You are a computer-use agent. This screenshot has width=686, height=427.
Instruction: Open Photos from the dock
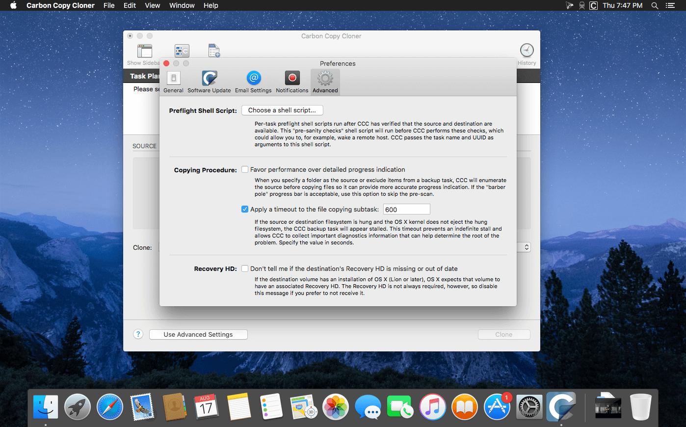tap(336, 407)
